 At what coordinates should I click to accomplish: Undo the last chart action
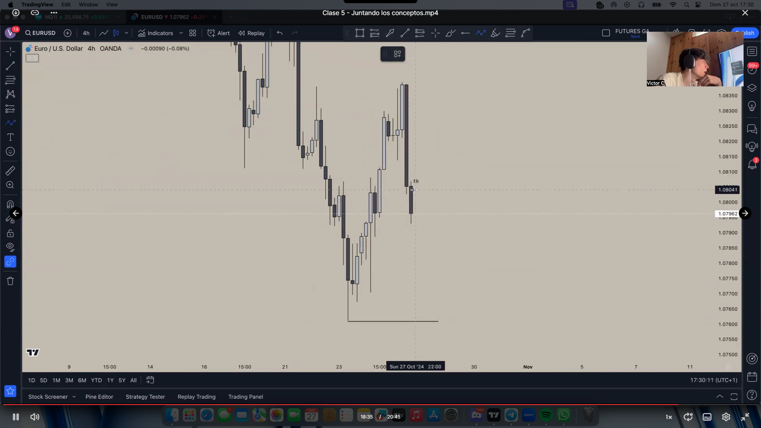coord(280,33)
